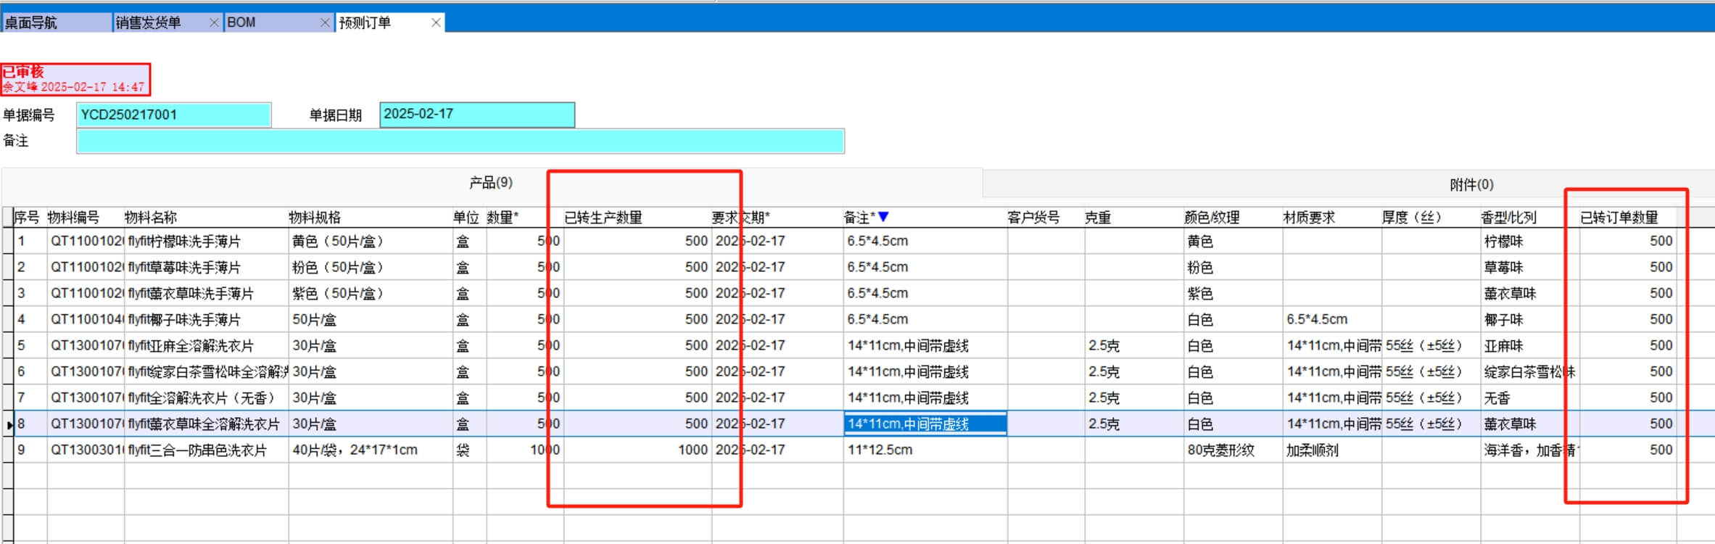Close the 销售发货单 tab
Screen dimensions: 1715x544
click(214, 22)
